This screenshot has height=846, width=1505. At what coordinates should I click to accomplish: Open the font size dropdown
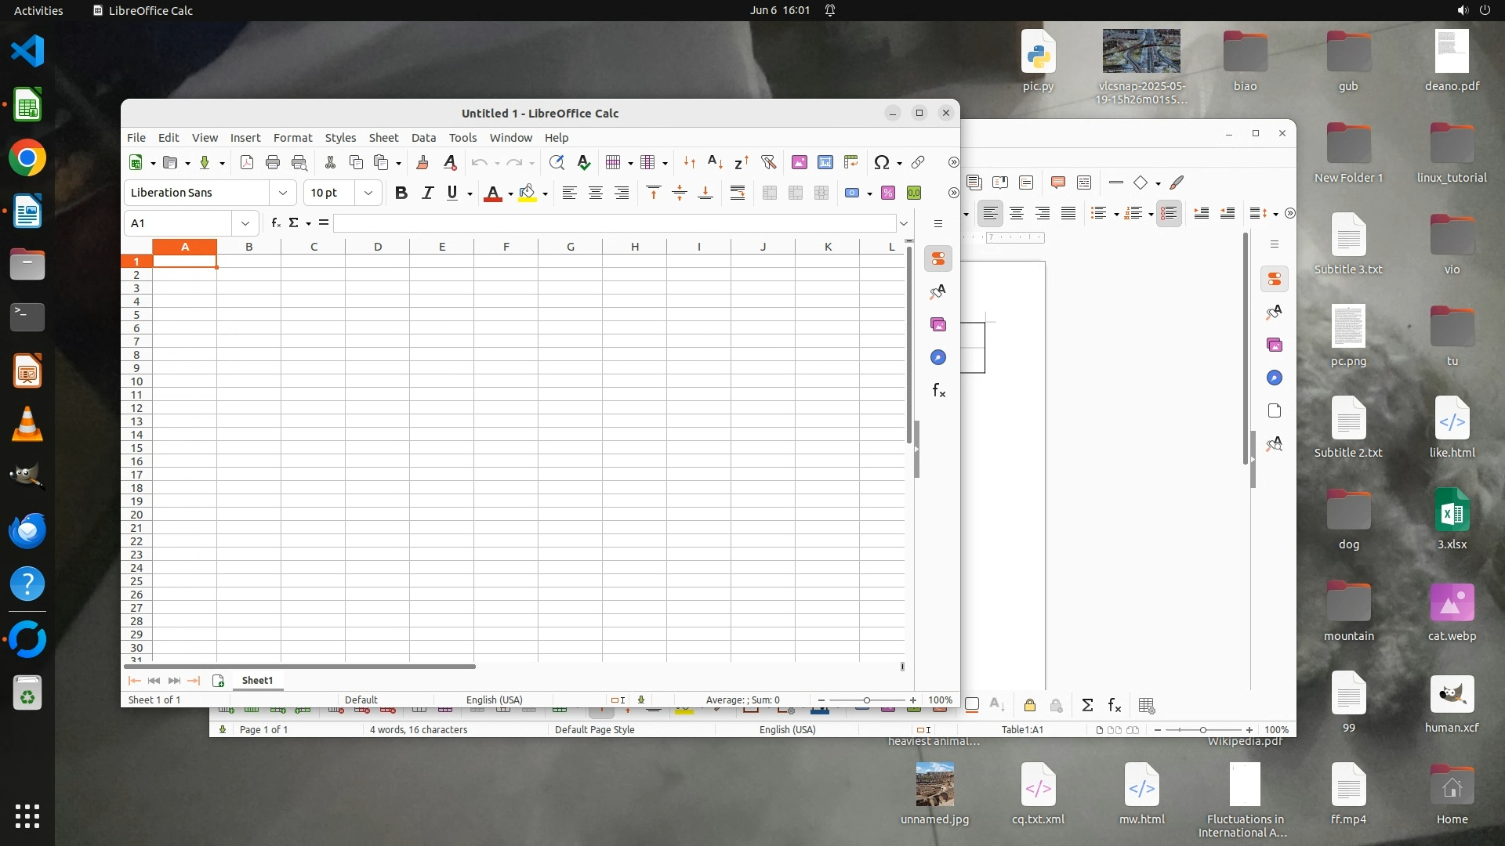(368, 193)
